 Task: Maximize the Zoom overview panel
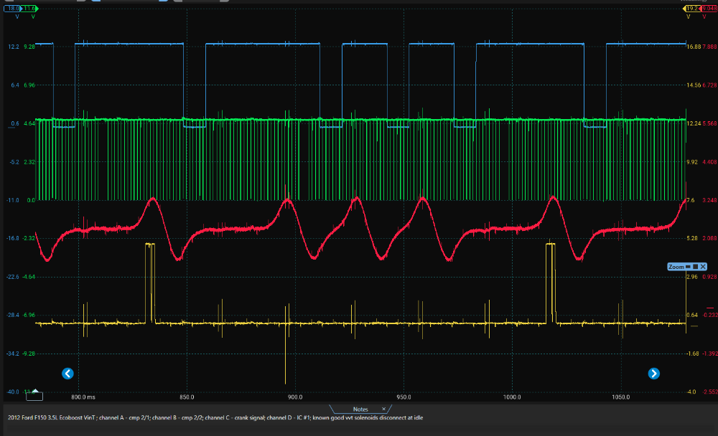695,267
